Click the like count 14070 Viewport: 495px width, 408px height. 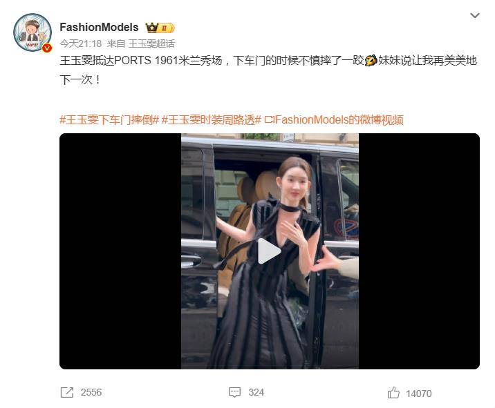419,394
